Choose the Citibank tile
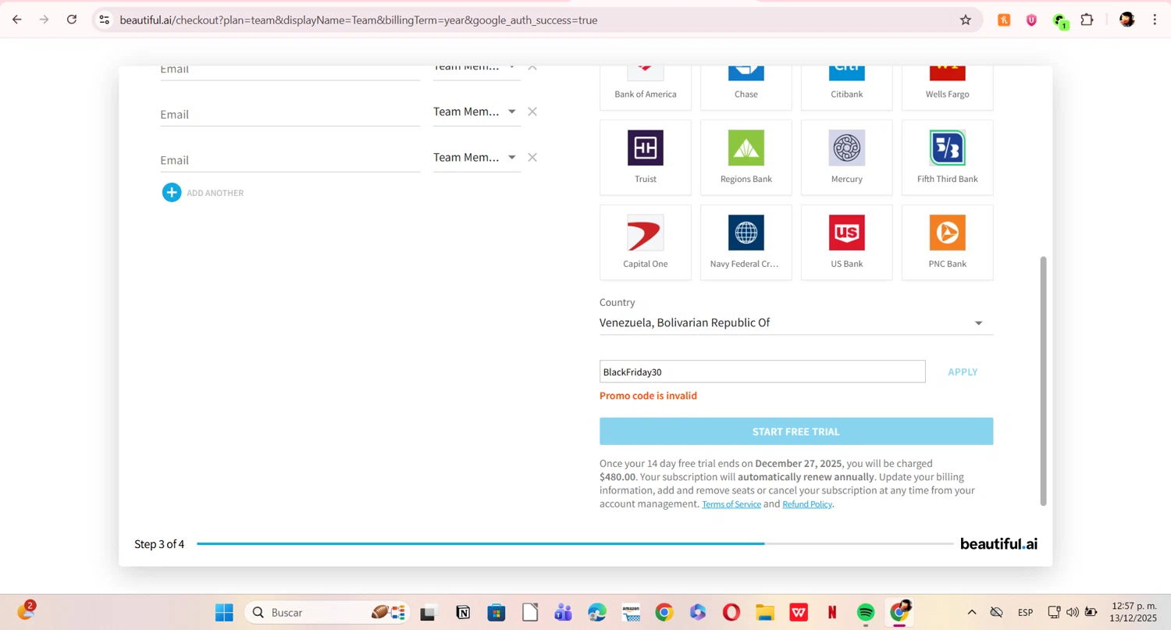 (846, 87)
